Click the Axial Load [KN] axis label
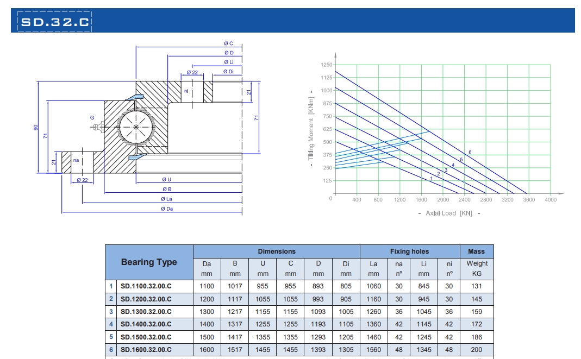Screen dimensions: 581x359 point(449,213)
